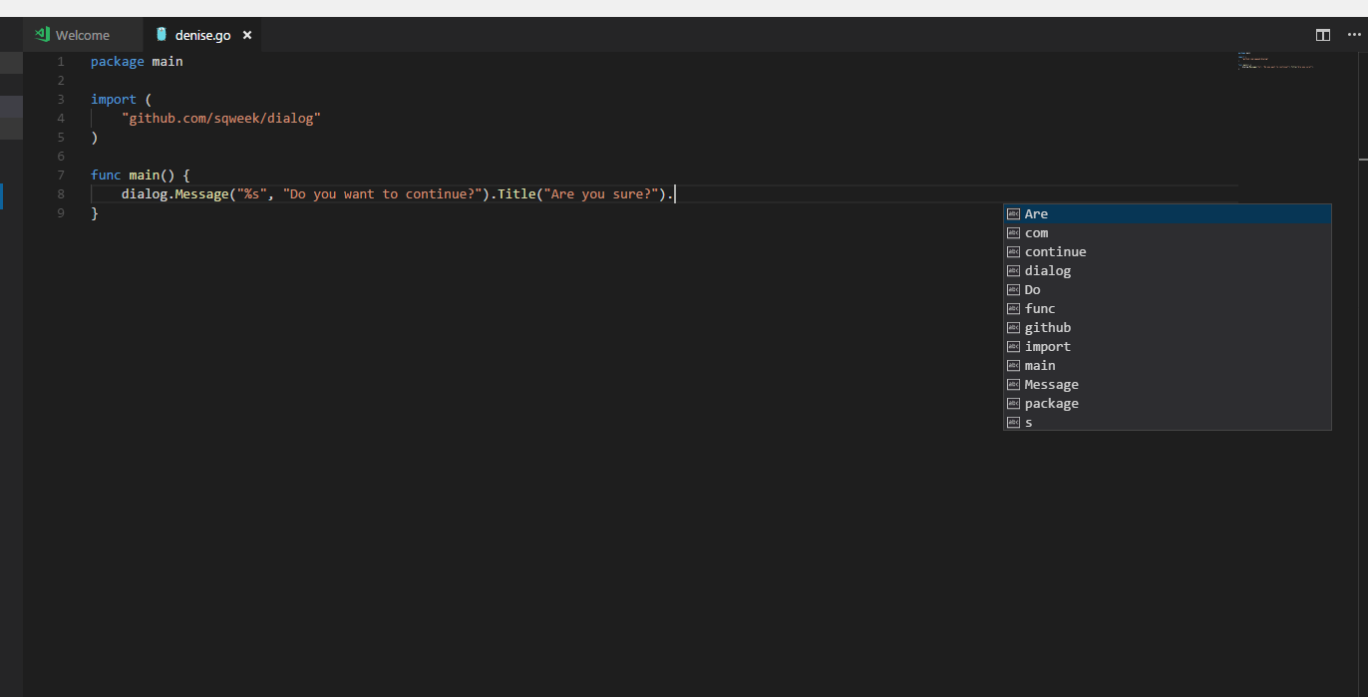Choose the 's' autocomplete suggestion

click(1167, 422)
